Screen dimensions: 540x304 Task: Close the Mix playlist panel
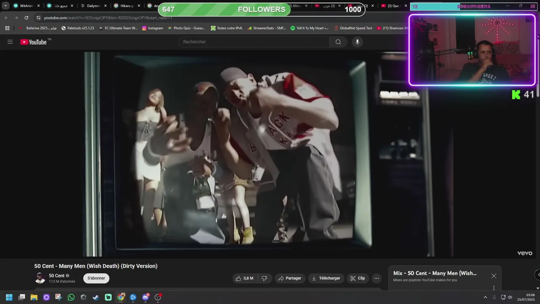(x=494, y=276)
